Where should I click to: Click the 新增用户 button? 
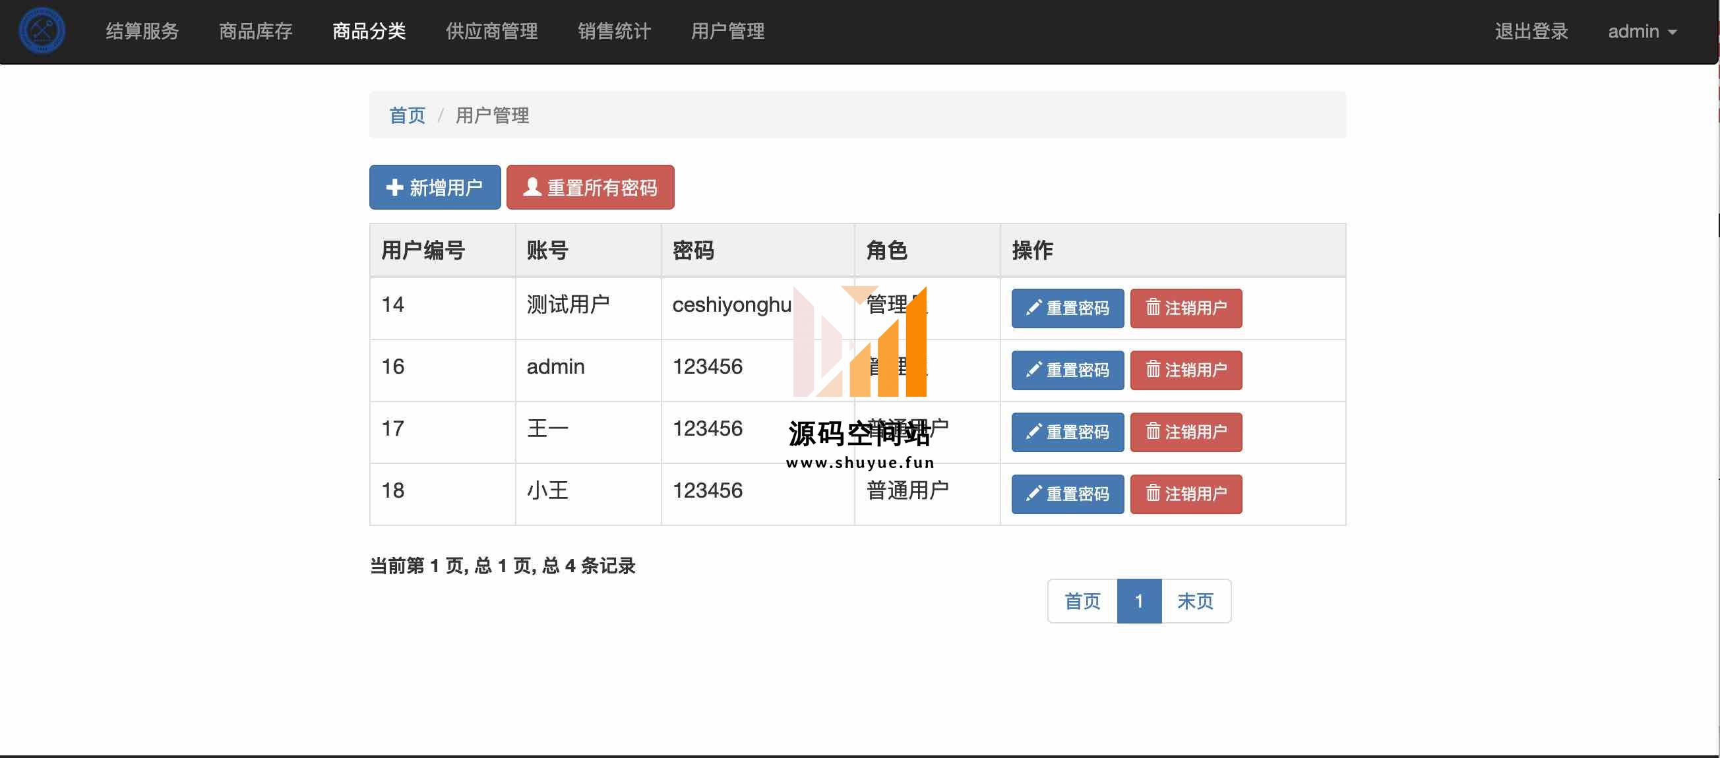tap(435, 187)
